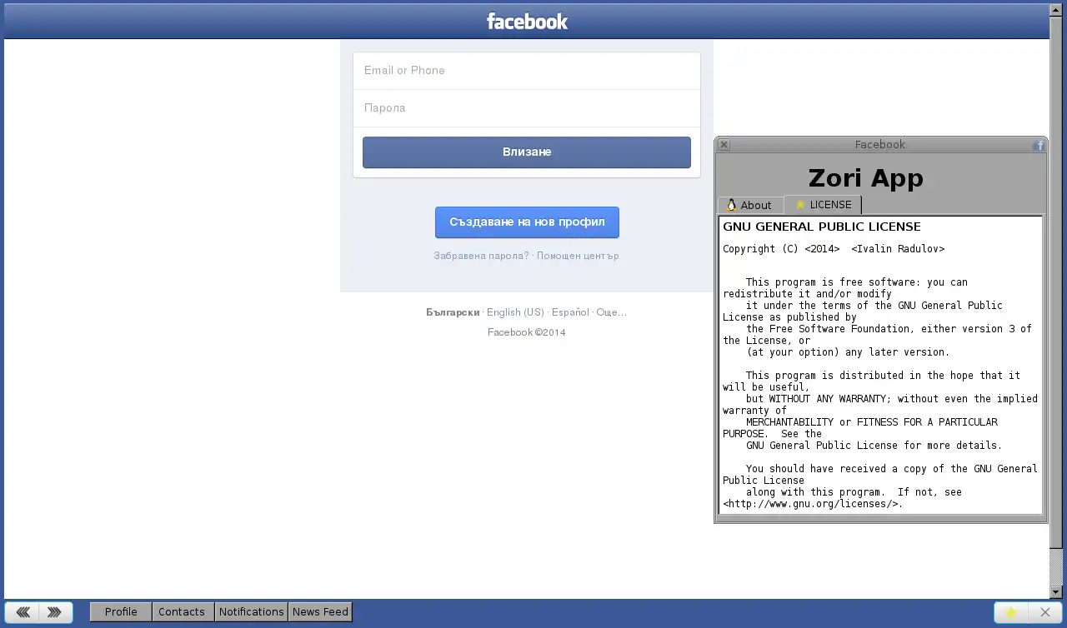The image size is (1067, 628).
Task: Open the Contacts section
Action: (182, 612)
